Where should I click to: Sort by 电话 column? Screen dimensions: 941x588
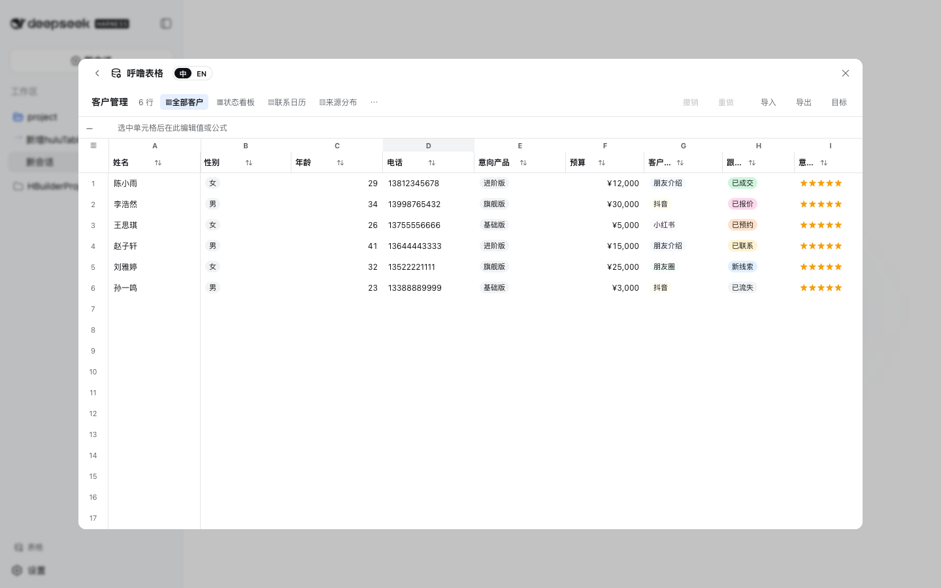click(431, 163)
